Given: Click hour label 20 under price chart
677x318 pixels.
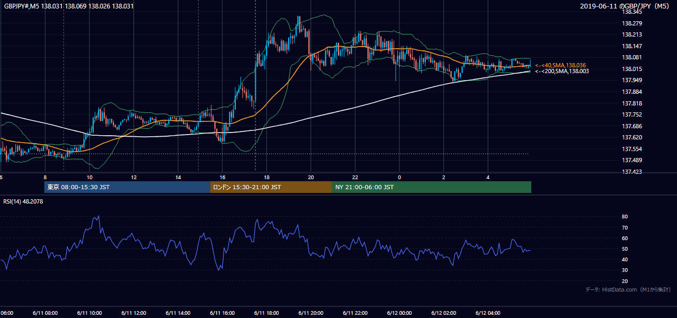Looking at the screenshot, I should [311, 178].
